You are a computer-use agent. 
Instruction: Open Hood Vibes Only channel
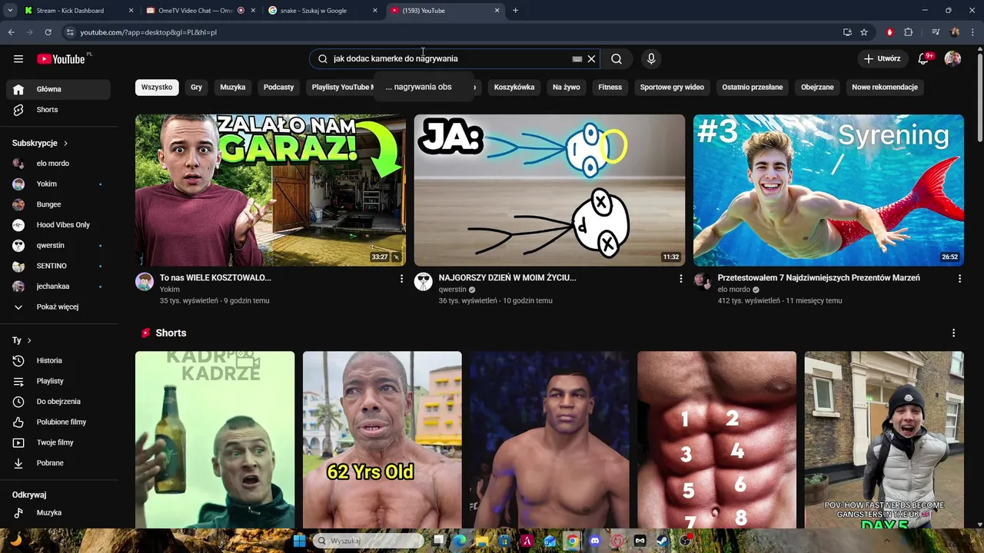click(x=58, y=225)
